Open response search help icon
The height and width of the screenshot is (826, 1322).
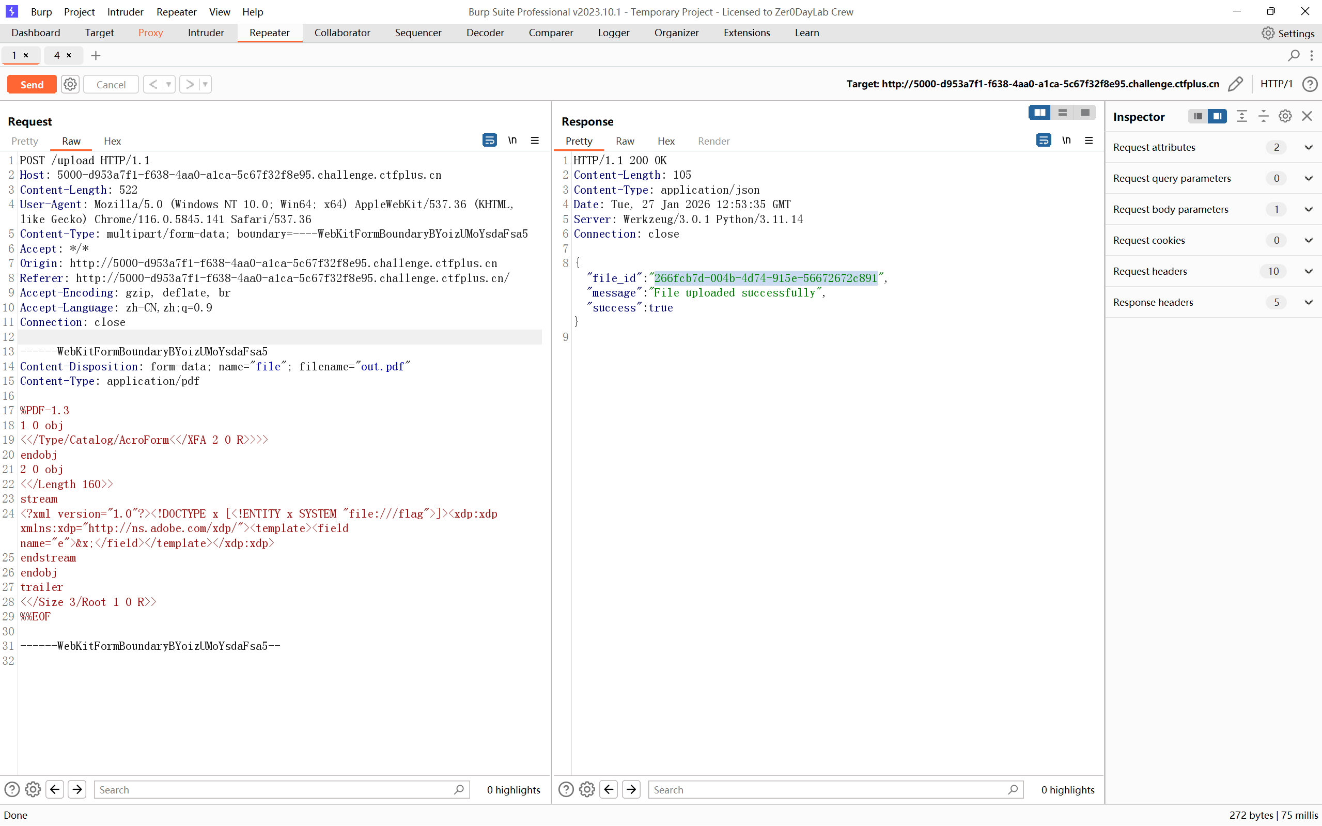point(566,789)
